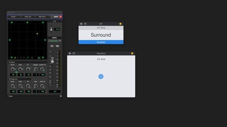Viewport: 227px width, 127px height.
Task: Click the star icon in Position window
Action: (x=132, y=53)
